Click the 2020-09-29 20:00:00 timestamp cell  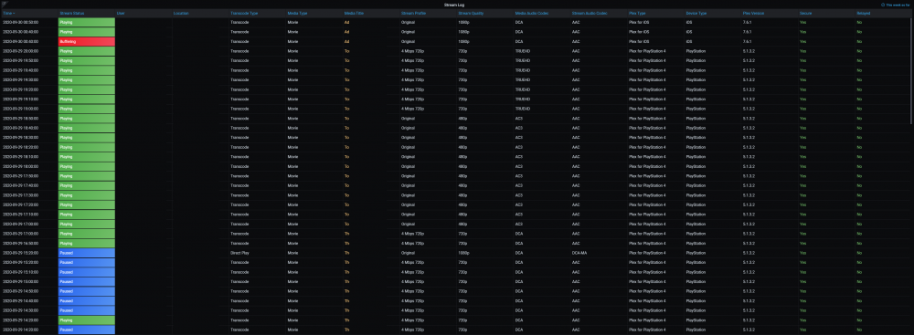(x=20, y=51)
